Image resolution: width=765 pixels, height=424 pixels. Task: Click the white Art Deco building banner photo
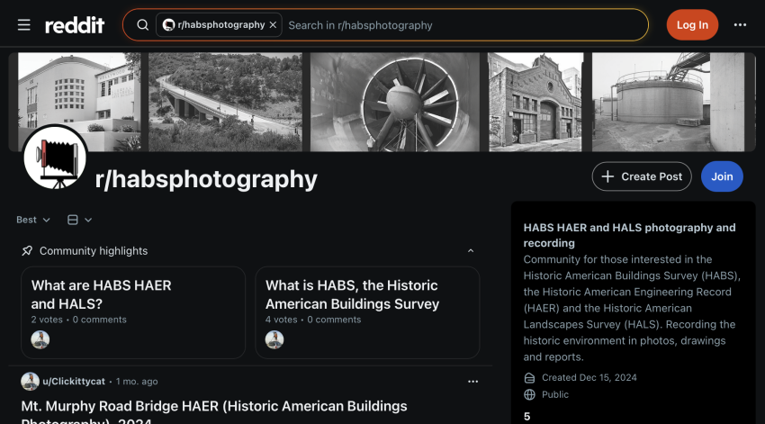79,102
